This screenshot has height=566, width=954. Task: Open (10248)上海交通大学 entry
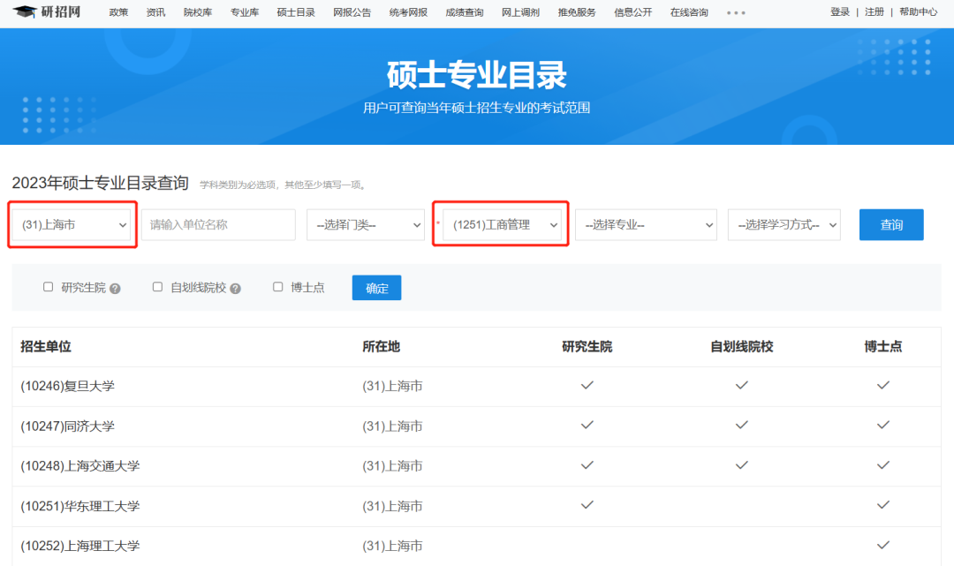point(80,466)
